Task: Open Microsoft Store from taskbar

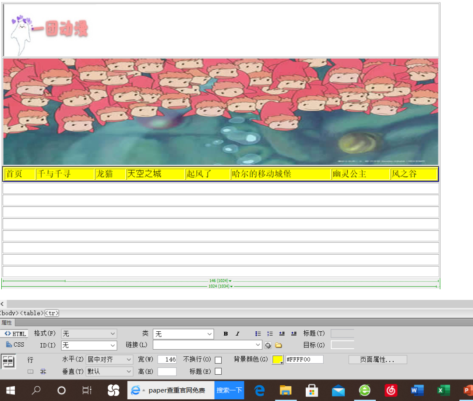Action: [312, 390]
